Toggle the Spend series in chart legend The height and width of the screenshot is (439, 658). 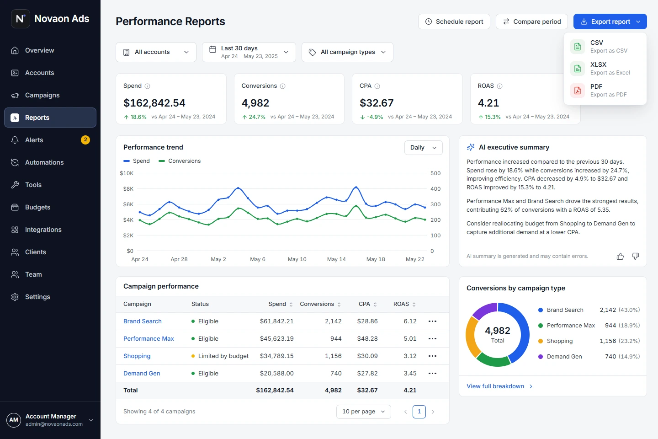coord(137,161)
